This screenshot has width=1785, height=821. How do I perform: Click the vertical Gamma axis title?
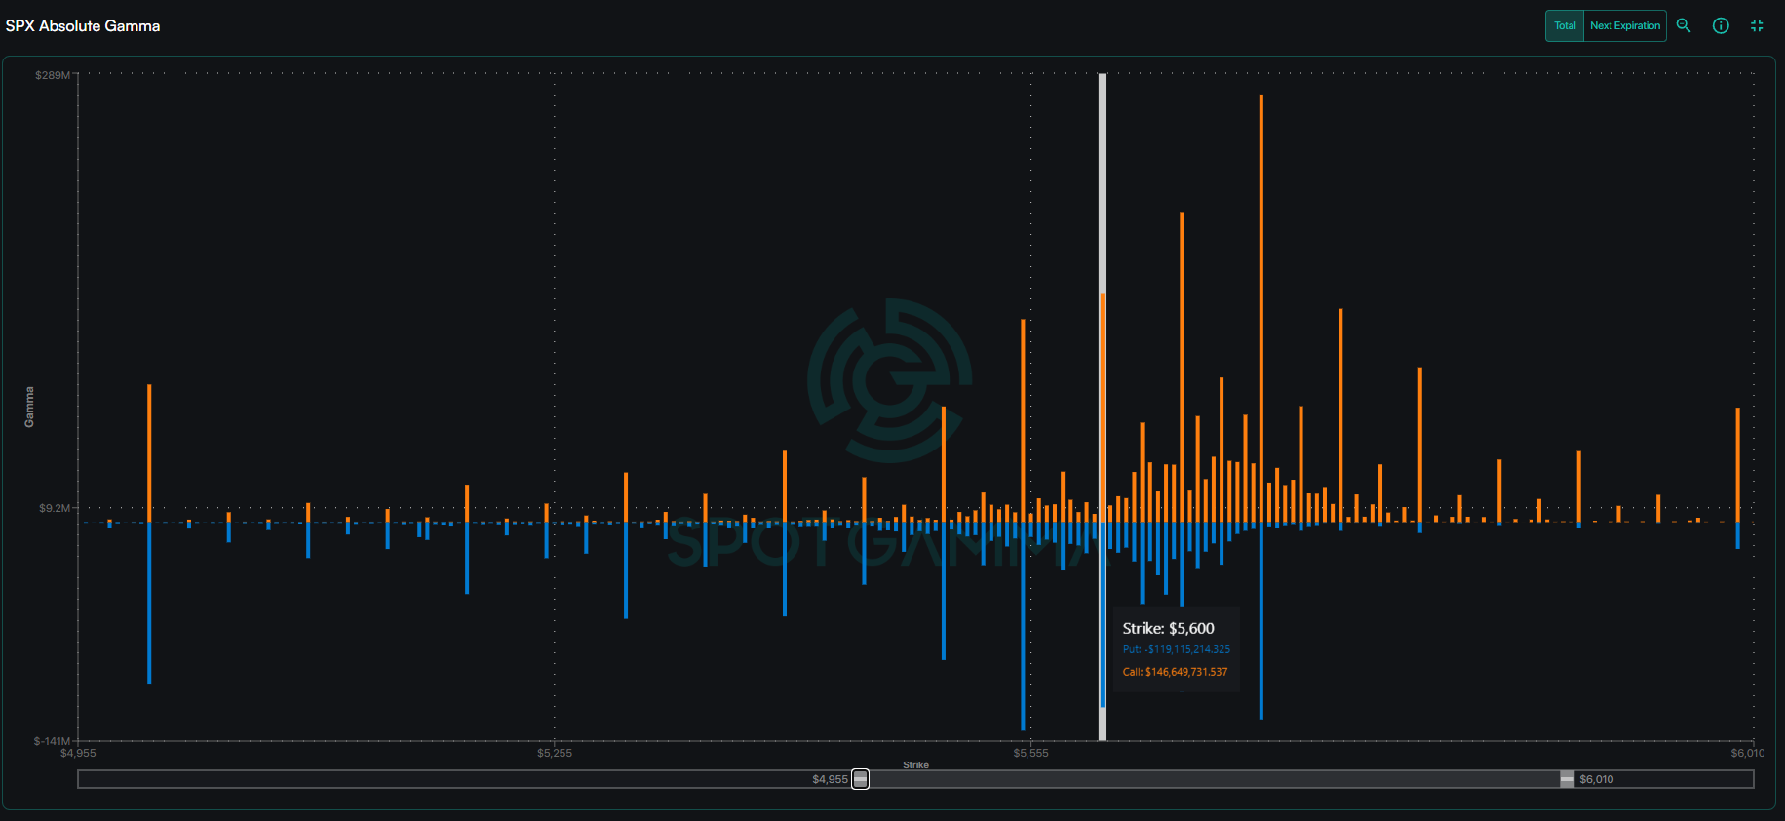click(x=29, y=407)
